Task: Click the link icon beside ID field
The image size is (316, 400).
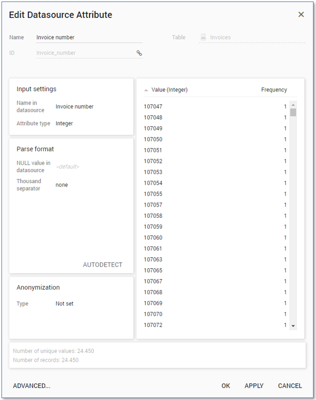Action: (139, 53)
